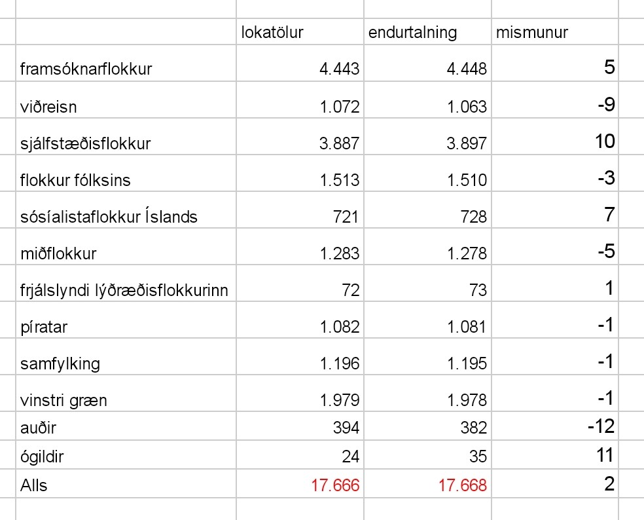Click the miðflokkur final count 1.283

(x=300, y=246)
